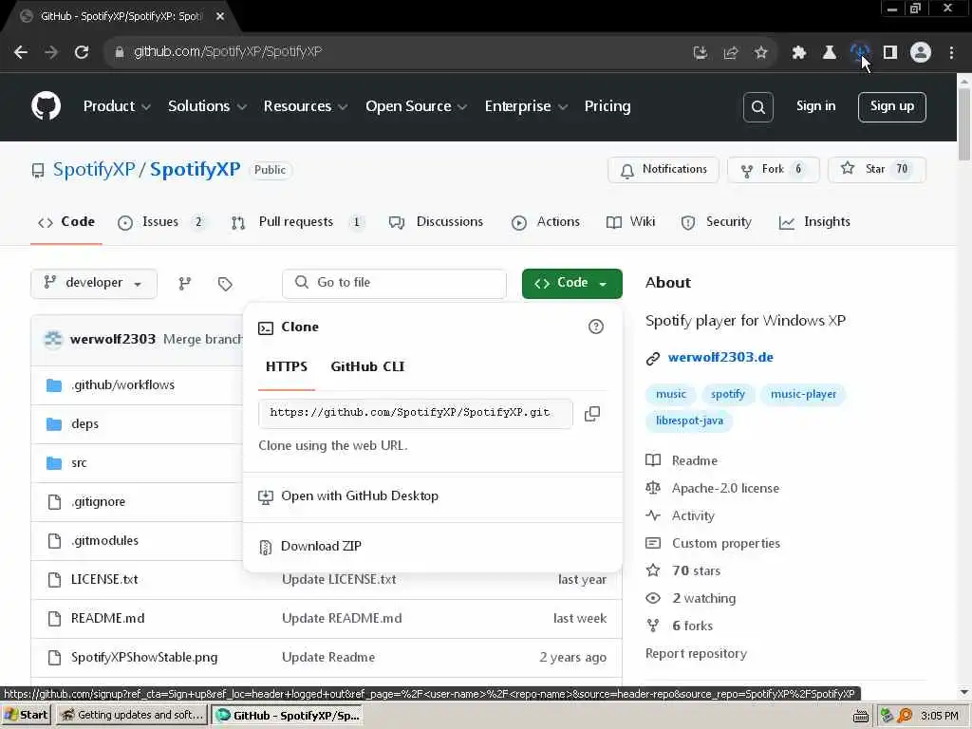This screenshot has width=972, height=729.
Task: Open the Insights tab
Action: click(814, 222)
